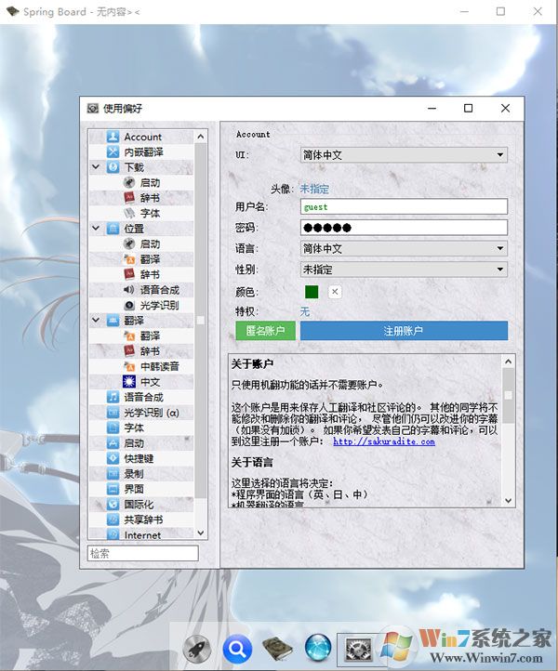Maximize the 使用偏好 dialog window
The image size is (558, 671).
[468, 108]
